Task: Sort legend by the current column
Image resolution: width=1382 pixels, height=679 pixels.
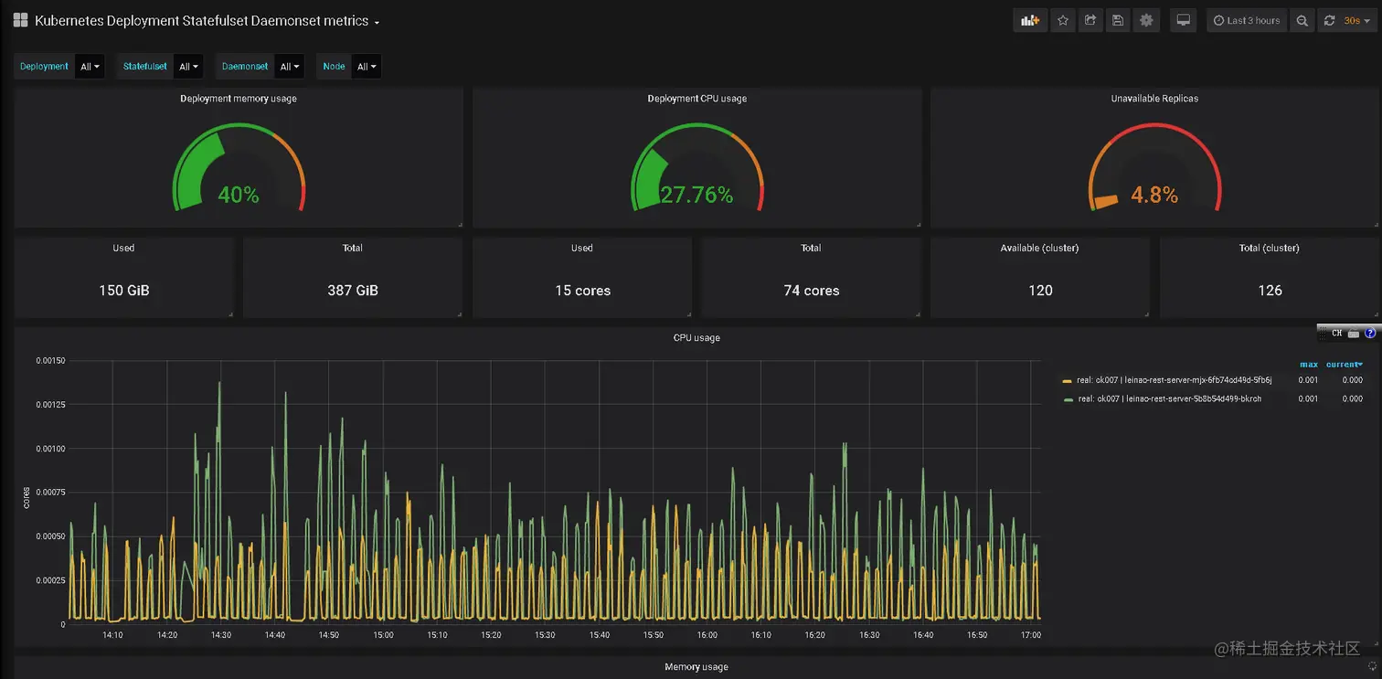Action: pyautogui.click(x=1345, y=365)
